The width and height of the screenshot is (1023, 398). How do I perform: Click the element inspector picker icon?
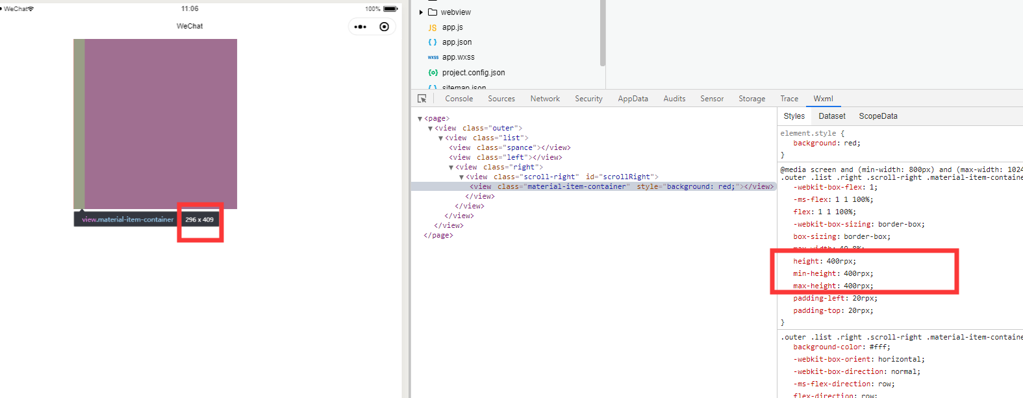pyautogui.click(x=422, y=99)
